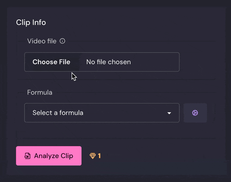Click the video file icon in Analyze Clip
Screen dimensions: 231x182
(x=27, y=156)
